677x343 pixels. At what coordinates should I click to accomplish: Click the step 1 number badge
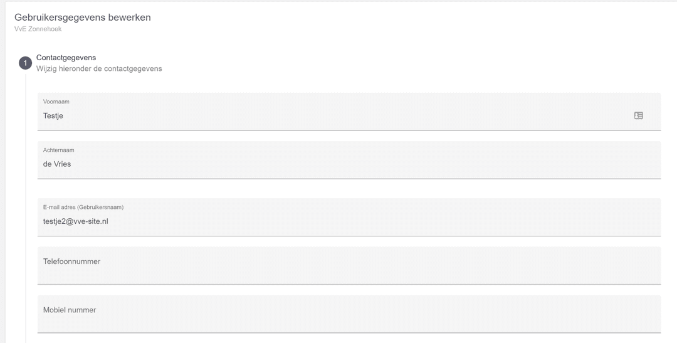coord(25,63)
